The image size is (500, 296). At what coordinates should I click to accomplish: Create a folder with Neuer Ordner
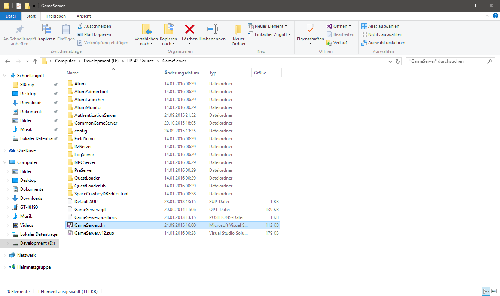(238, 35)
